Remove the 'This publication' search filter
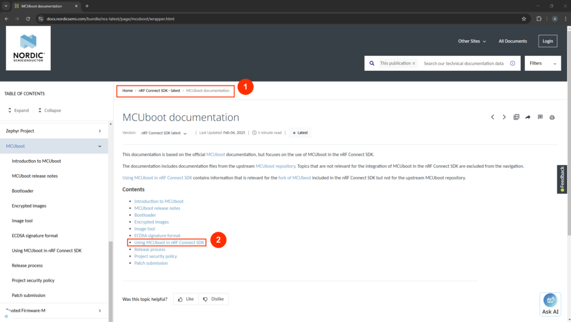The image size is (571, 322). [414, 64]
